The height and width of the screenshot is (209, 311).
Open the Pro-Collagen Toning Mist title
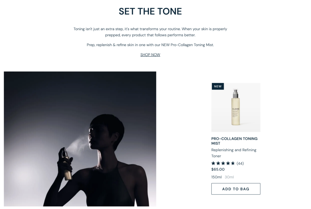point(234,141)
